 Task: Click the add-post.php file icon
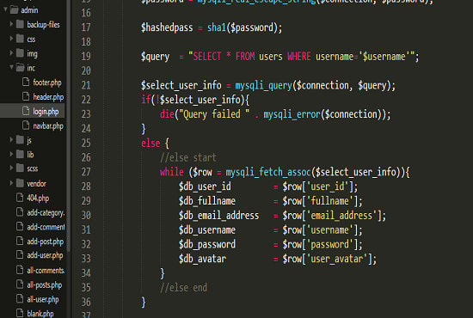[x=20, y=241]
